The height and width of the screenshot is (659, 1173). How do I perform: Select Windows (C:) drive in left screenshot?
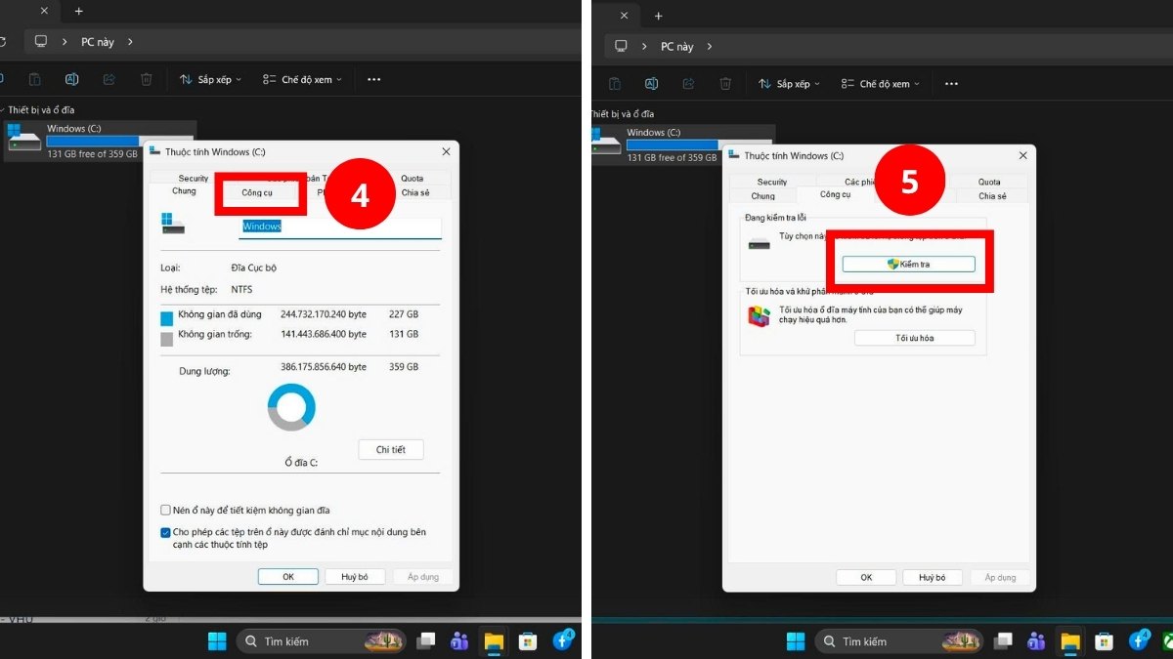(100, 142)
